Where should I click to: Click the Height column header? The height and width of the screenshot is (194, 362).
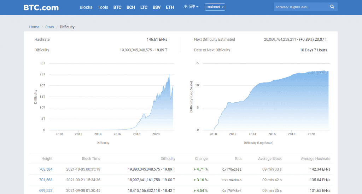[x=47, y=159]
